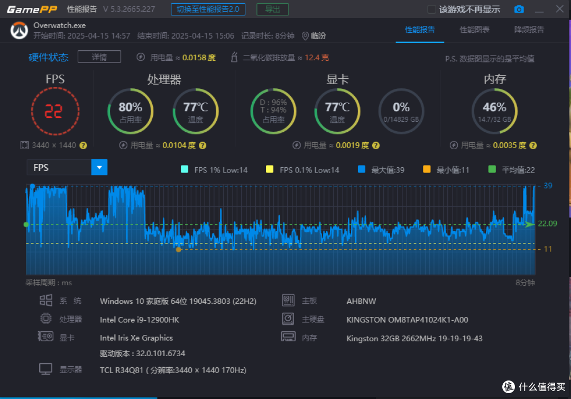
Task: Click the 12.4 克 carbon emission value
Action: pos(317,58)
